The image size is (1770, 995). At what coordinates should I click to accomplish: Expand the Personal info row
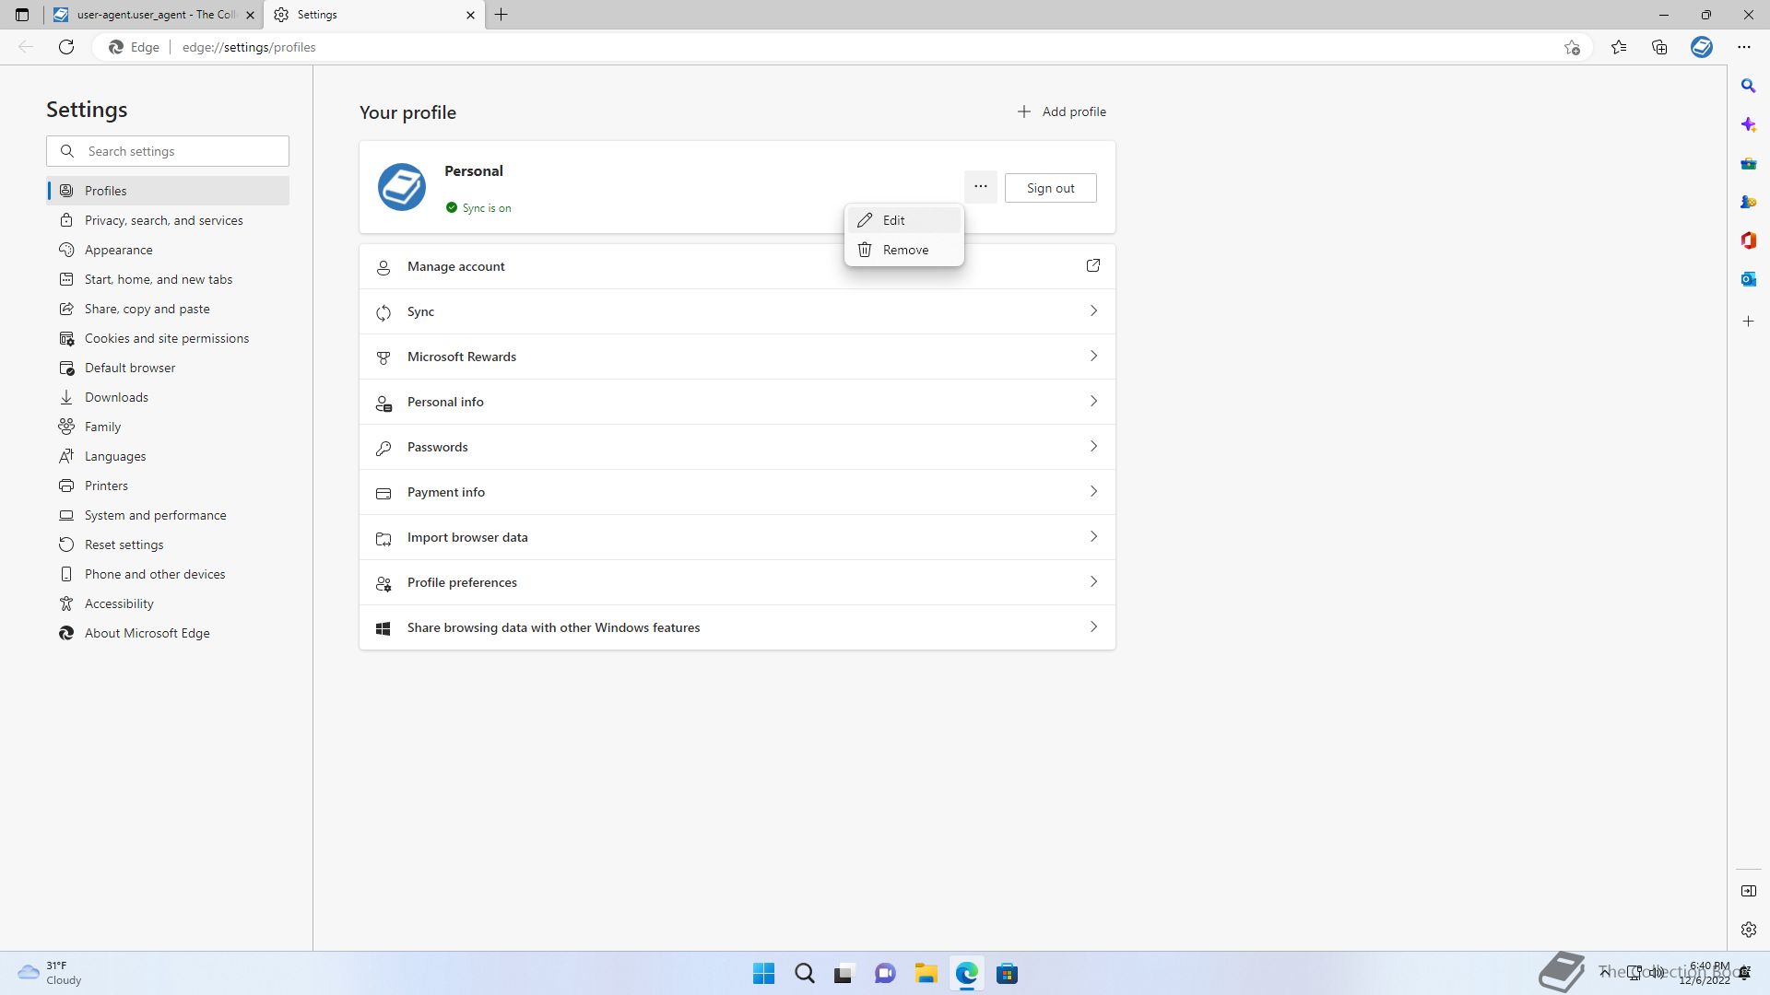737,402
